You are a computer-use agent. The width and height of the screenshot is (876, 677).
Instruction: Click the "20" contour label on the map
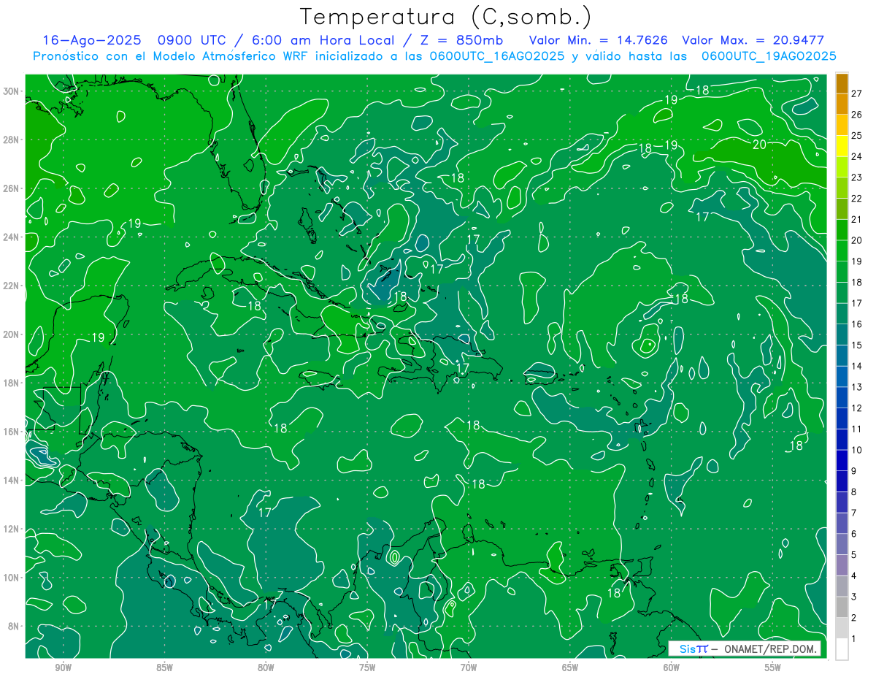[x=759, y=145]
